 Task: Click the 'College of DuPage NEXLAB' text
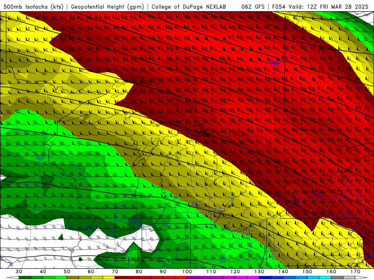[x=189, y=7]
